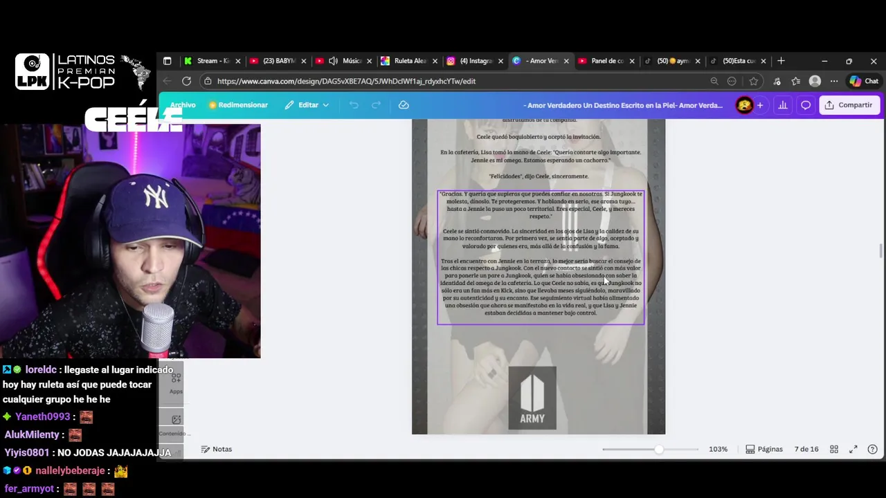886x498 pixels.
Task: Click the browser address bar URL
Action: pyautogui.click(x=346, y=81)
